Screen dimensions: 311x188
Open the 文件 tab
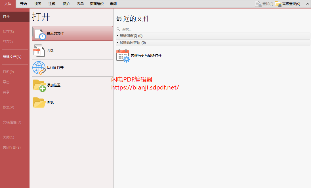[8, 4]
